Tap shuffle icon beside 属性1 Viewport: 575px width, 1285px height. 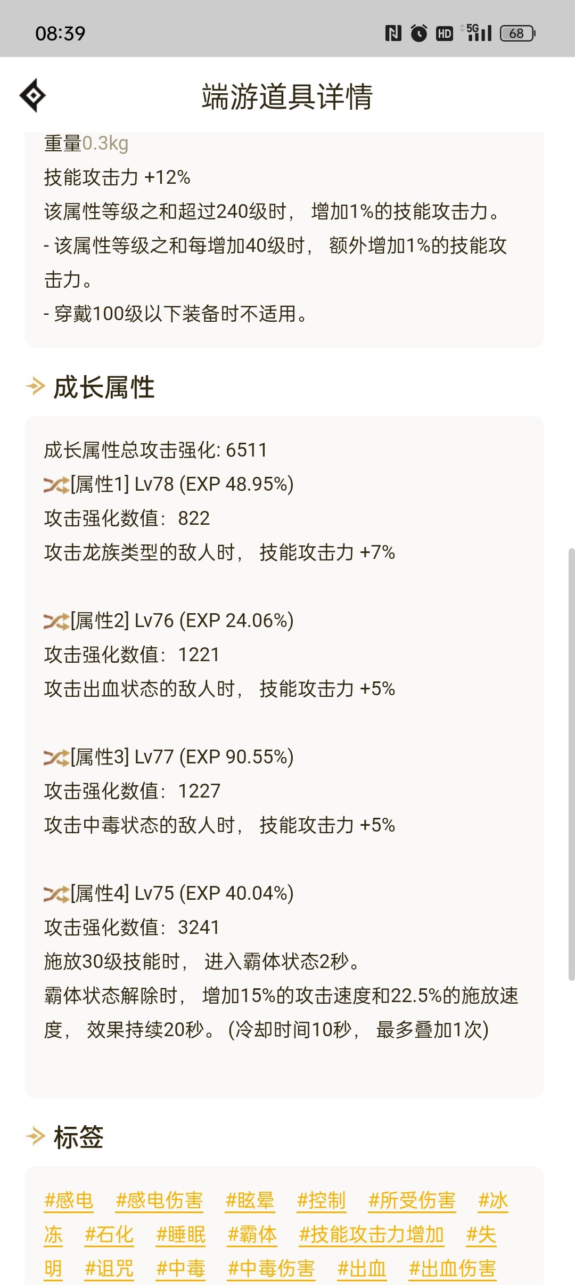pyautogui.click(x=56, y=485)
